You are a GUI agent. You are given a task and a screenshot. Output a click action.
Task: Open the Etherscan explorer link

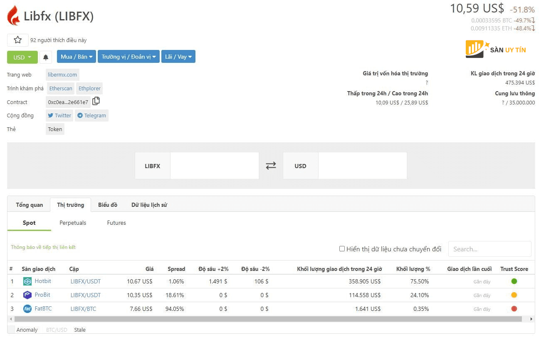pyautogui.click(x=61, y=88)
